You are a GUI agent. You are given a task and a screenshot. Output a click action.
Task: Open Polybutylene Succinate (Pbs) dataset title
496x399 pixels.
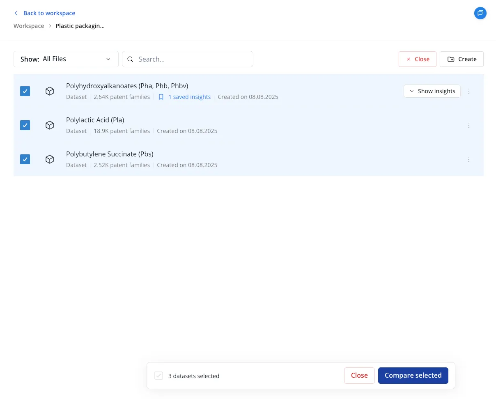point(110,154)
